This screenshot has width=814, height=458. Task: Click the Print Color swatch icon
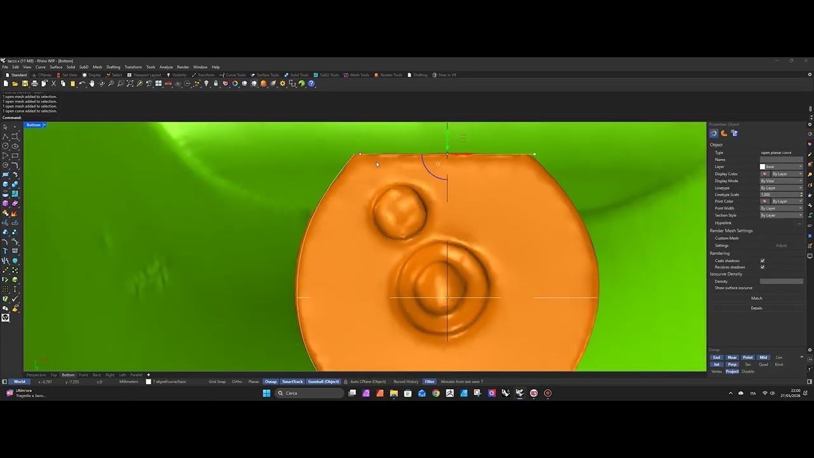click(764, 201)
